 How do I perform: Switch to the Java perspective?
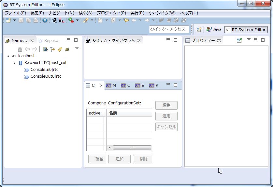[214, 30]
